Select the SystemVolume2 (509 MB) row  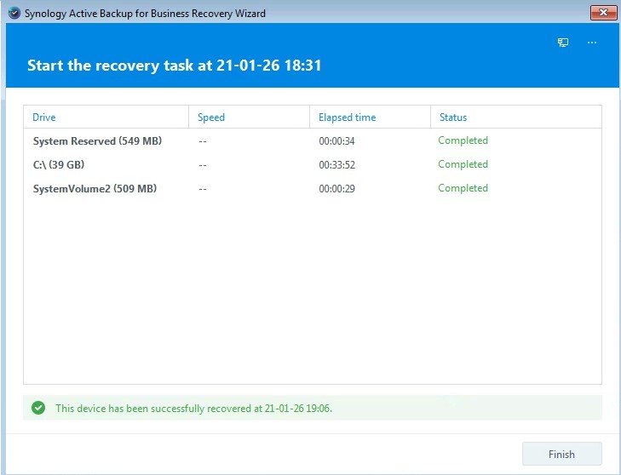[x=313, y=188]
